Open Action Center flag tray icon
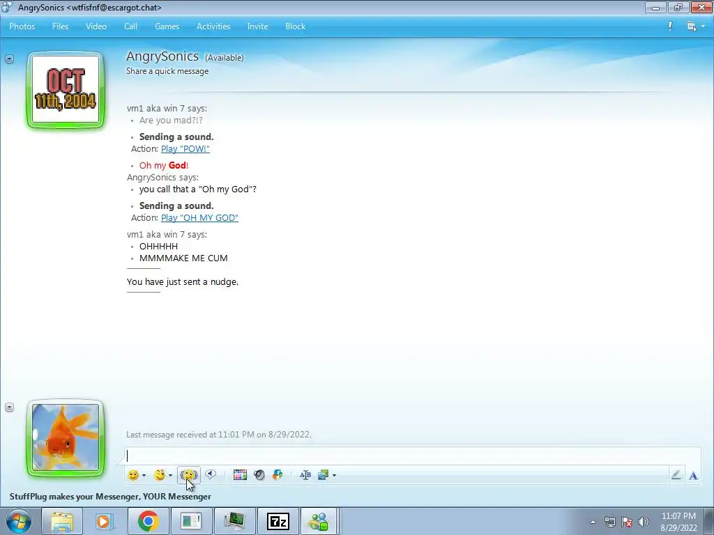The height and width of the screenshot is (535, 714). point(627,522)
